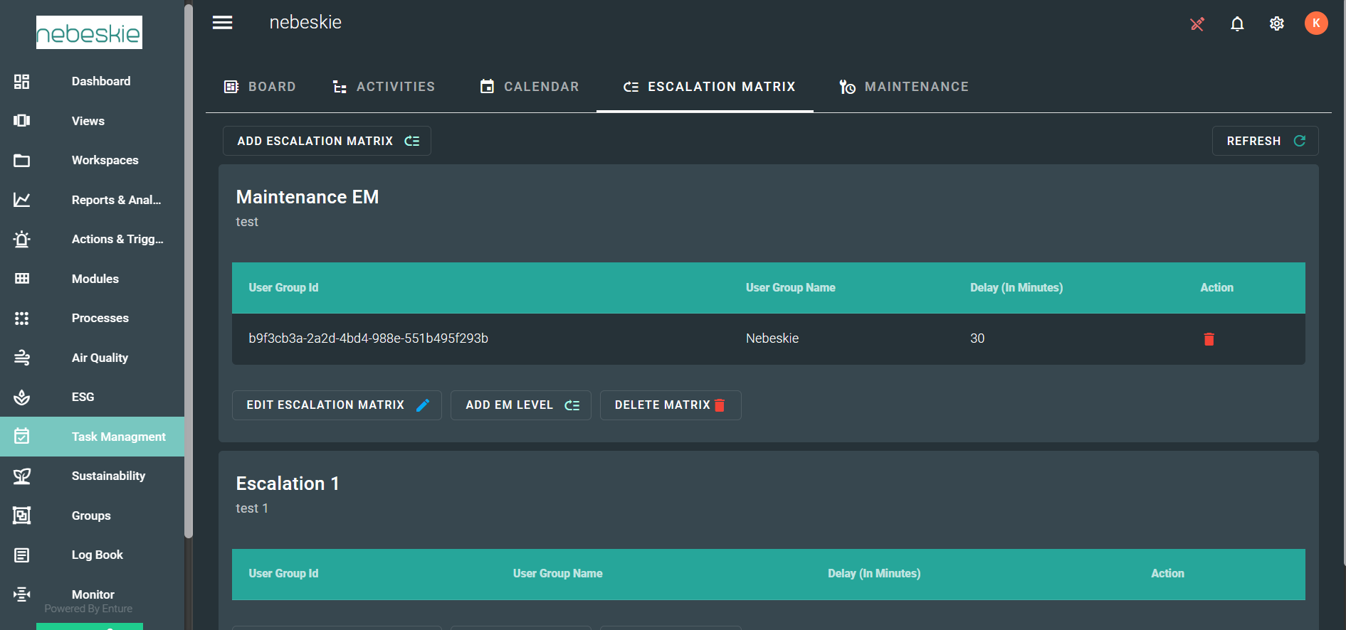Open the ESG module icon
1346x630 pixels.
tap(22, 397)
